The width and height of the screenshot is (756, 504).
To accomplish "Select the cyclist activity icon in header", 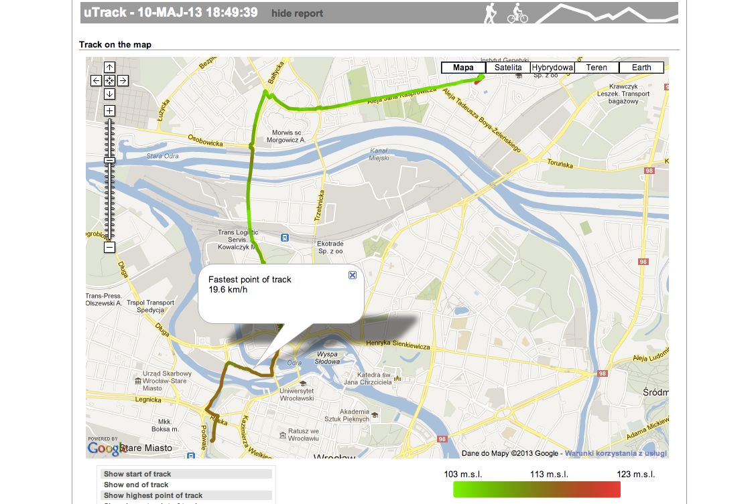I will (517, 13).
